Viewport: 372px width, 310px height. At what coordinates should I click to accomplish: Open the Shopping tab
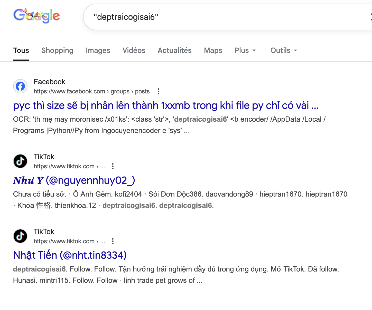(57, 50)
